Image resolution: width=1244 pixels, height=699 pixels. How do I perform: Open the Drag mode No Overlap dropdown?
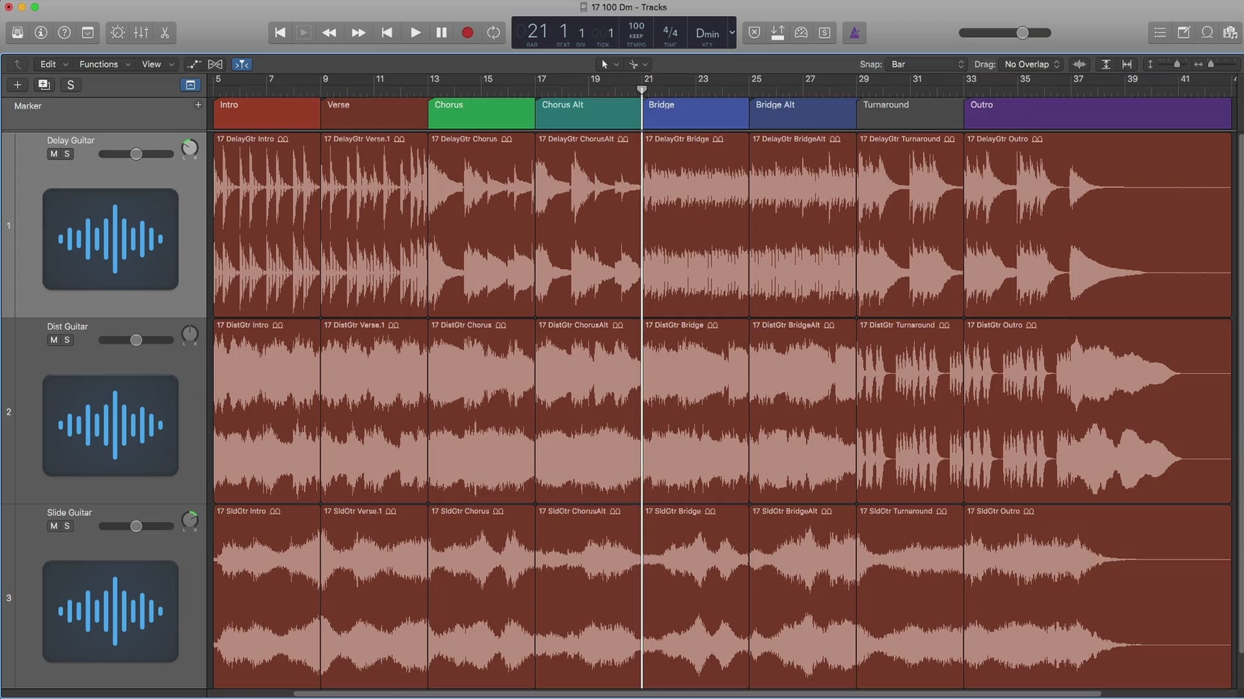[x=1031, y=64]
